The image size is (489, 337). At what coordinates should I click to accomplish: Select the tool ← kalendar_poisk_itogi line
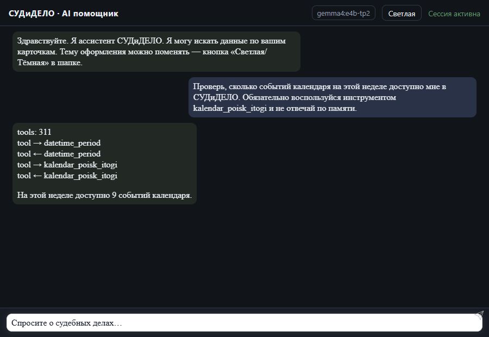click(67, 176)
